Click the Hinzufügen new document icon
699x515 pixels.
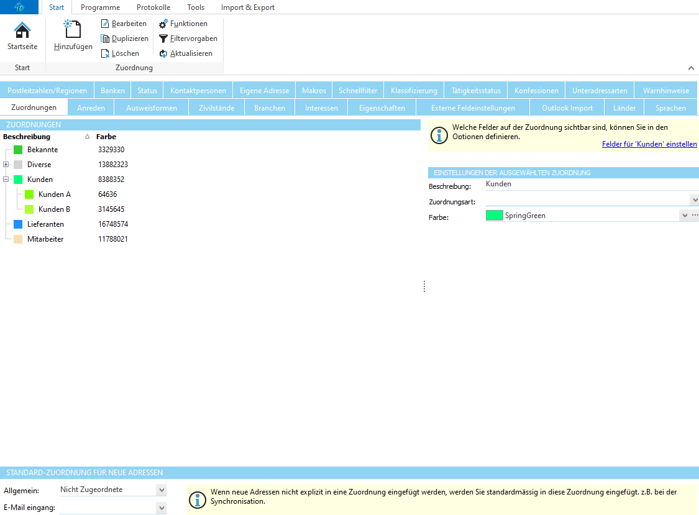73,30
